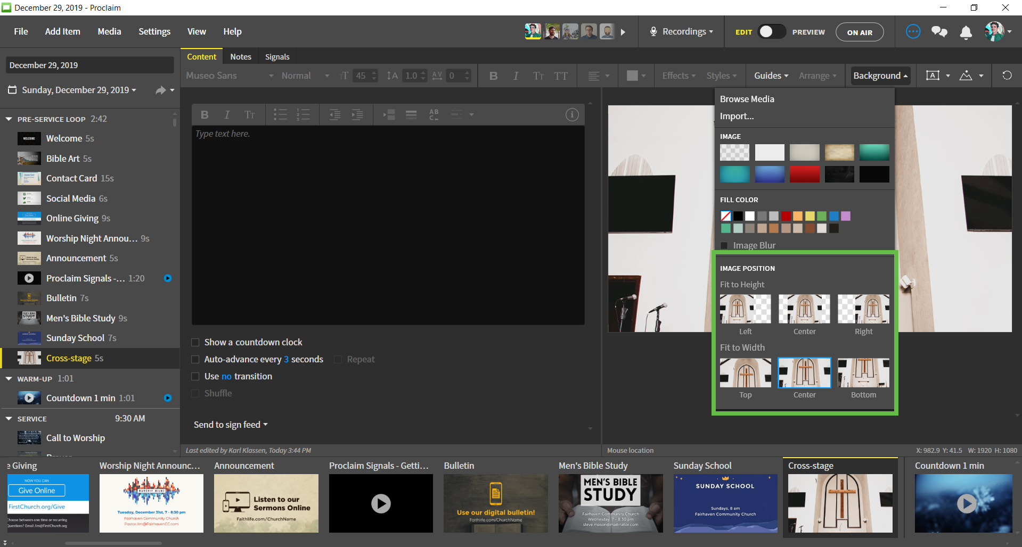Screen dimensions: 1022x547
Task: Enable Show a countdown clock checkbox
Action: point(195,342)
